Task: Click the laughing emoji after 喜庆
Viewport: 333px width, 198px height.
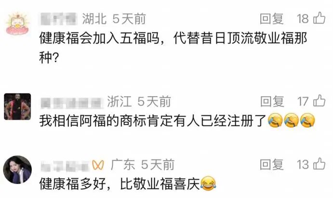Action: click(x=208, y=184)
